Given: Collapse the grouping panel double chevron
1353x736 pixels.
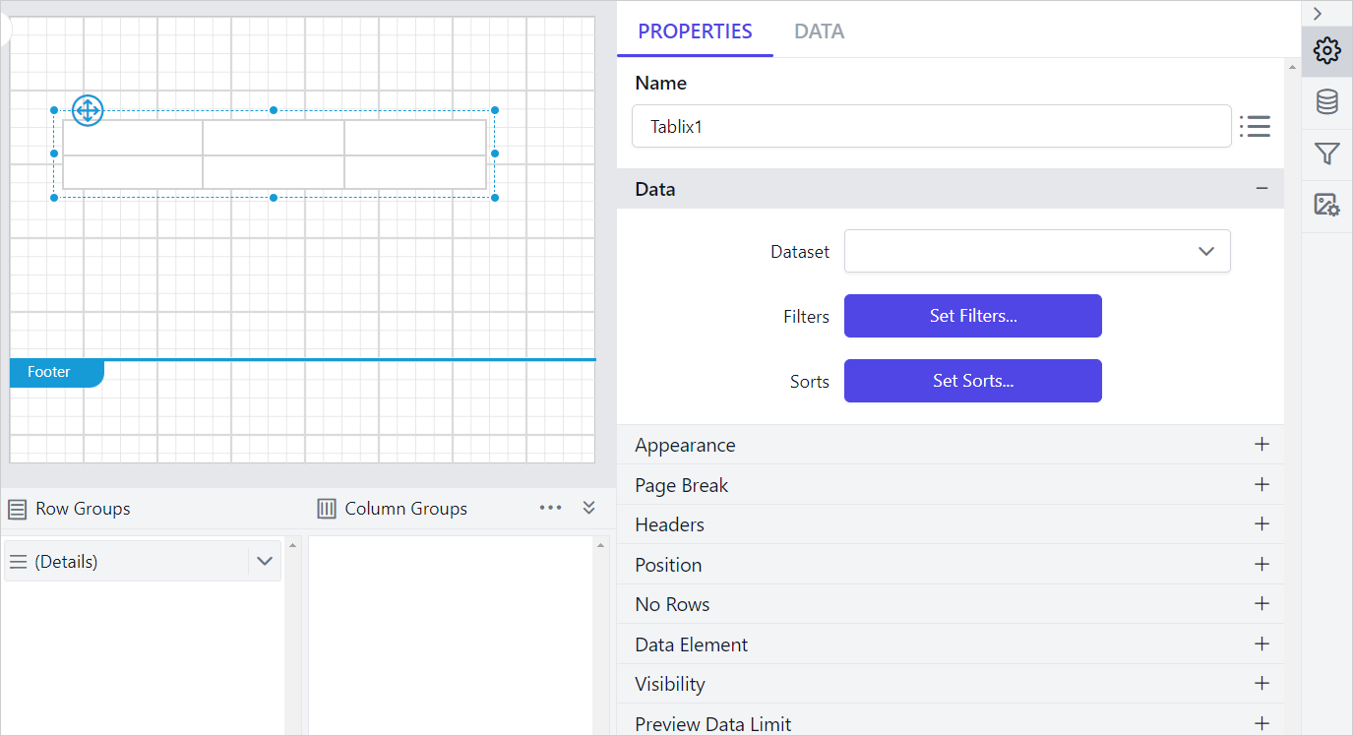Looking at the screenshot, I should pos(588,508).
